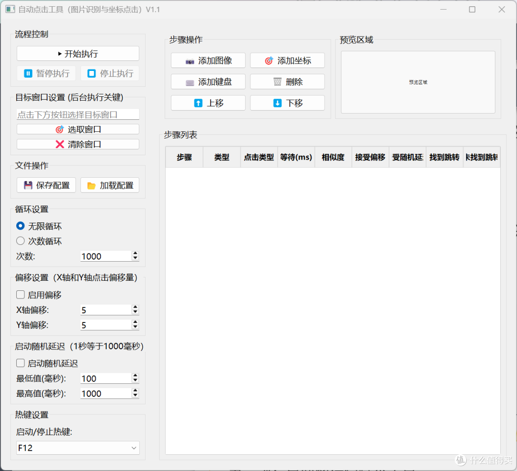Click the folder icon on 加载配置
The width and height of the screenshot is (517, 471).
pyautogui.click(x=91, y=185)
